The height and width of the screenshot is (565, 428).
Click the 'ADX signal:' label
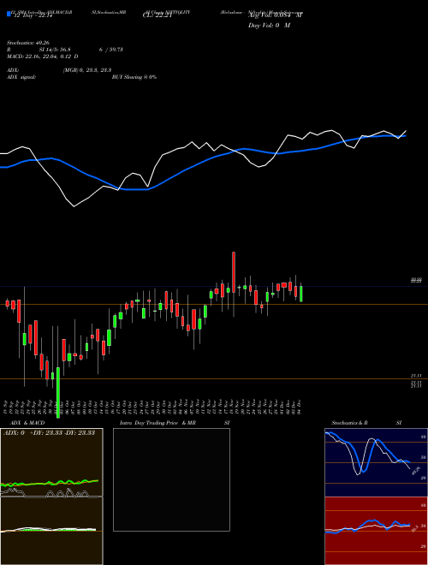[21, 77]
